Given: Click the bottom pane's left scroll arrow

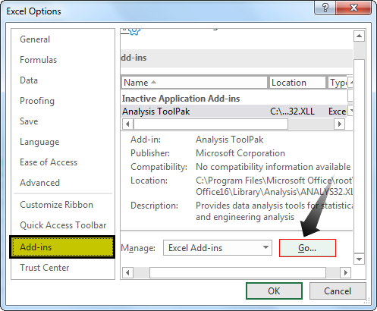Looking at the screenshot, I should point(127,273).
